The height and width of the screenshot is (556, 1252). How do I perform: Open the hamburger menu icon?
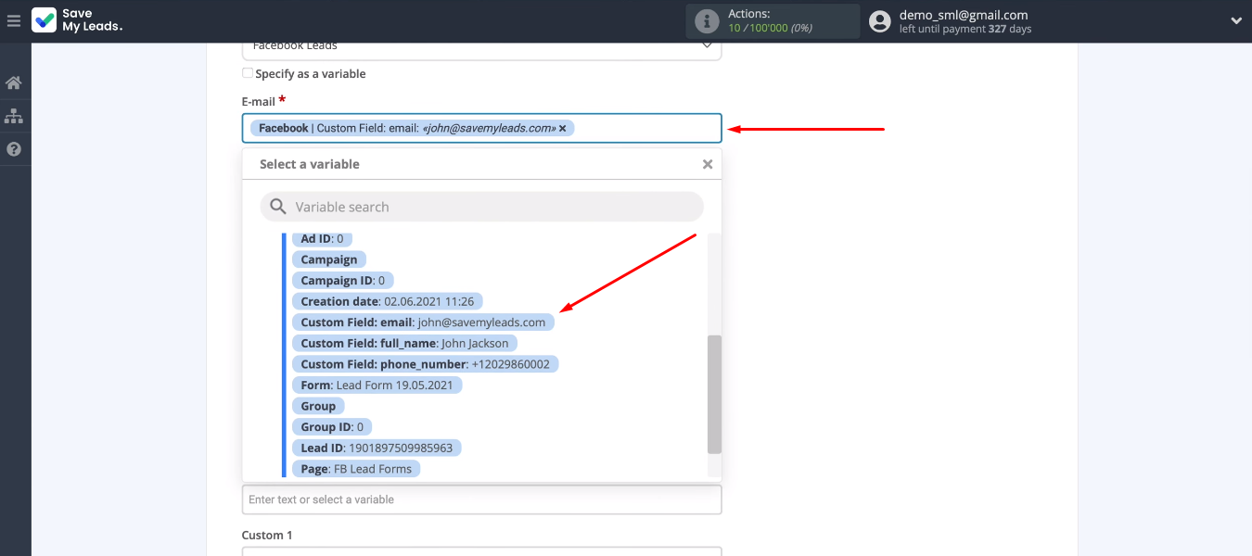click(x=13, y=20)
